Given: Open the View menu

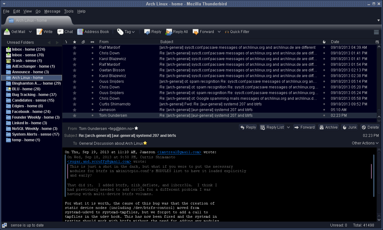Looking at the screenshot, I should (28, 11).
